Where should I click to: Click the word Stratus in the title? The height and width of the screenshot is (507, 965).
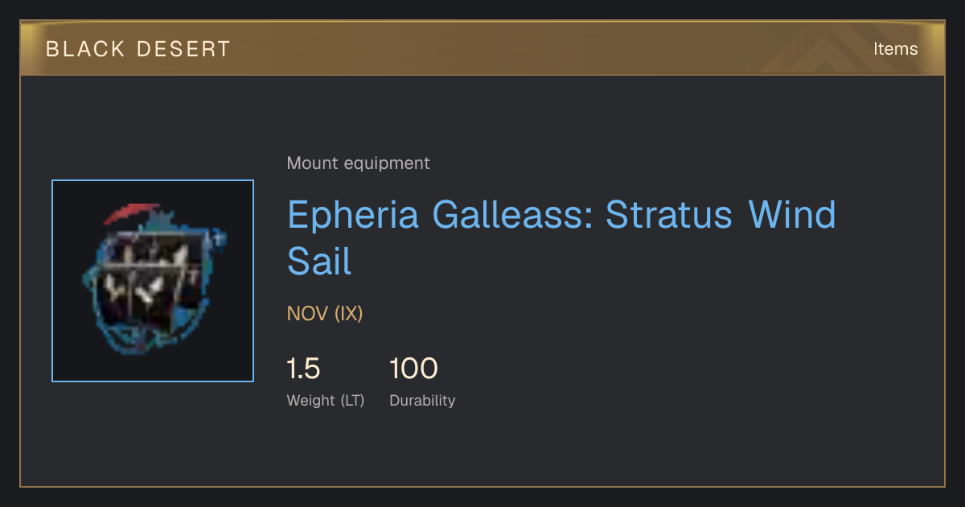(x=669, y=215)
